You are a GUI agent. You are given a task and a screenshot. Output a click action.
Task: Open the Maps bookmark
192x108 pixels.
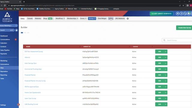coord(16,9)
